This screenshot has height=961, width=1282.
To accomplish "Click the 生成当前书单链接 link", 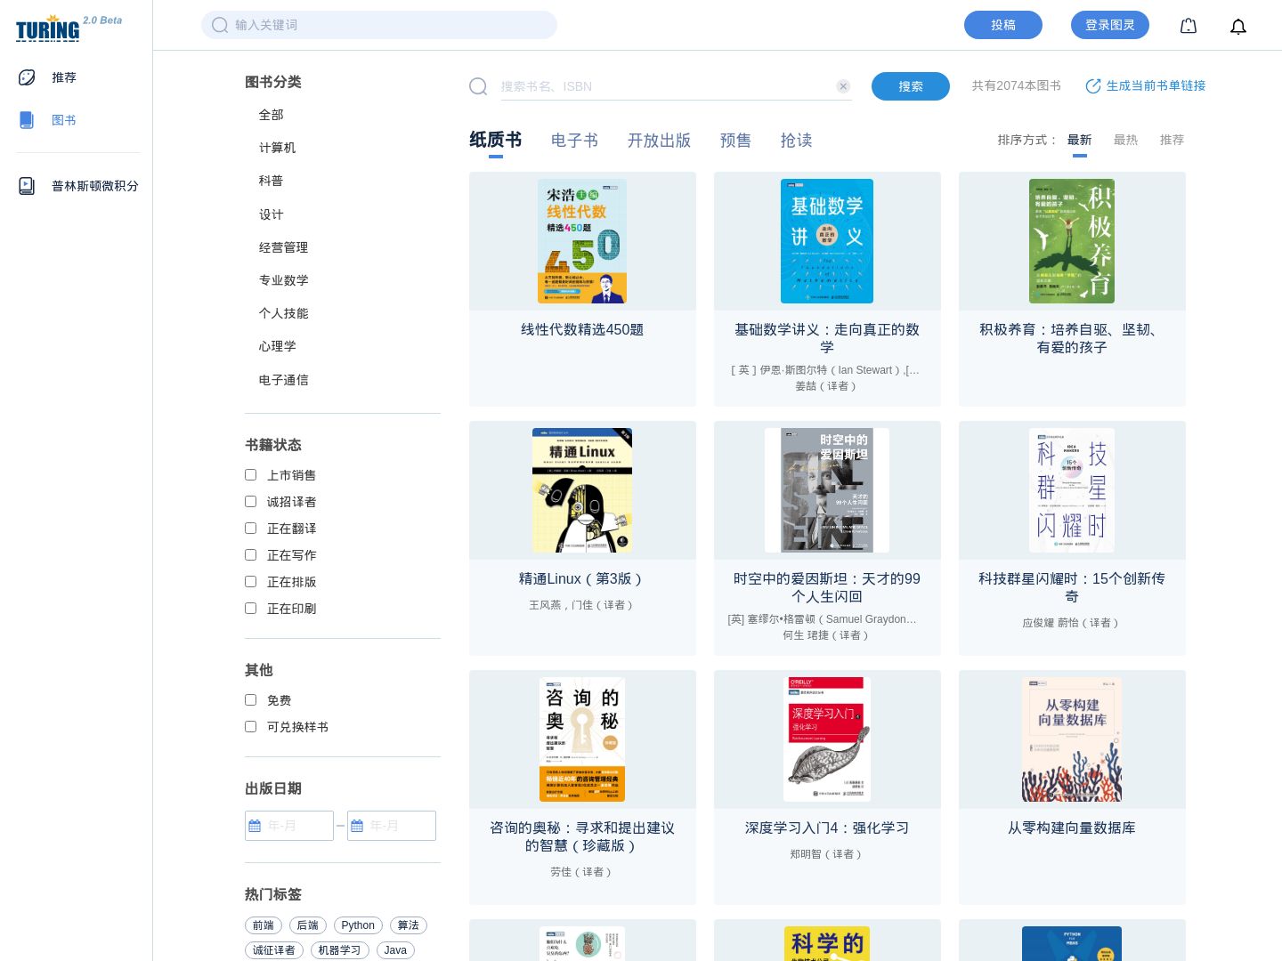I will click(x=1156, y=85).
